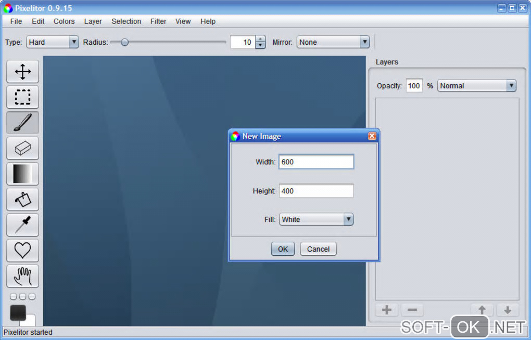Image resolution: width=531 pixels, height=340 pixels.
Task: Open the Mirror dropdown showing None
Action: [x=333, y=42]
